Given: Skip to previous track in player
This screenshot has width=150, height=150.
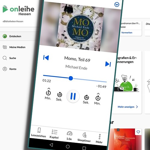Looking at the screenshot, I should point(46,58).
